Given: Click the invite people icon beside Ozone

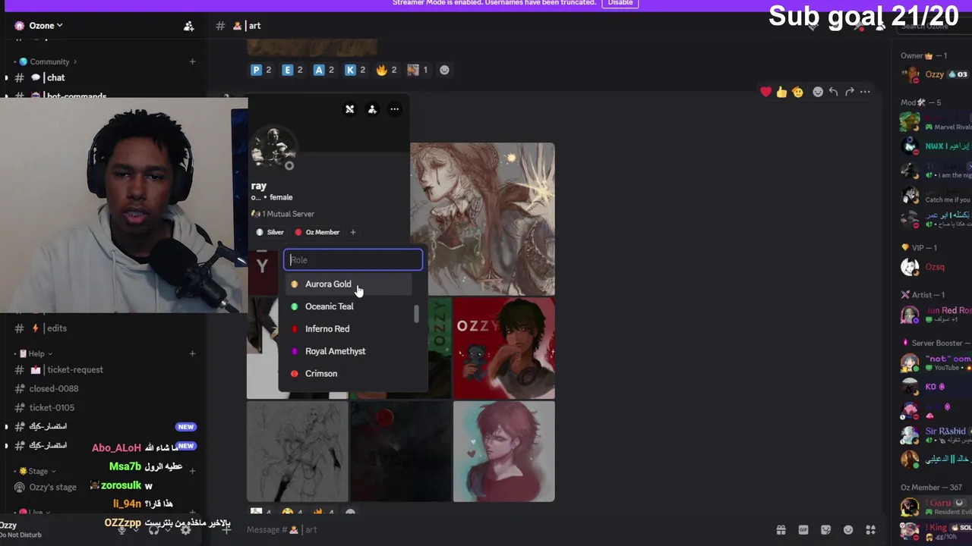Looking at the screenshot, I should (188, 26).
